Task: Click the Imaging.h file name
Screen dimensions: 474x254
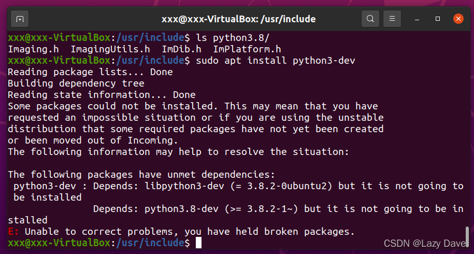Action: point(33,49)
